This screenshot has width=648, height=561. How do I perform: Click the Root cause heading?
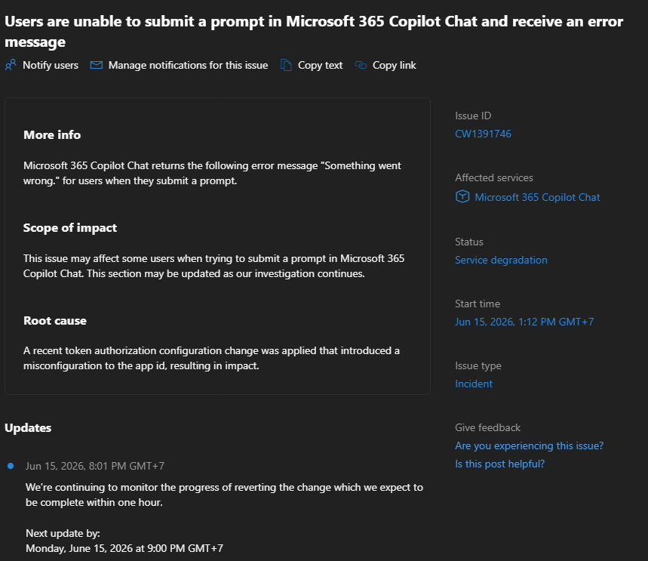click(x=55, y=321)
